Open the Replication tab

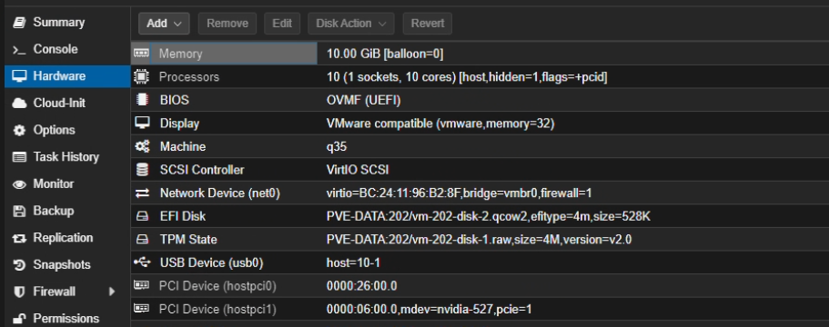click(x=63, y=237)
